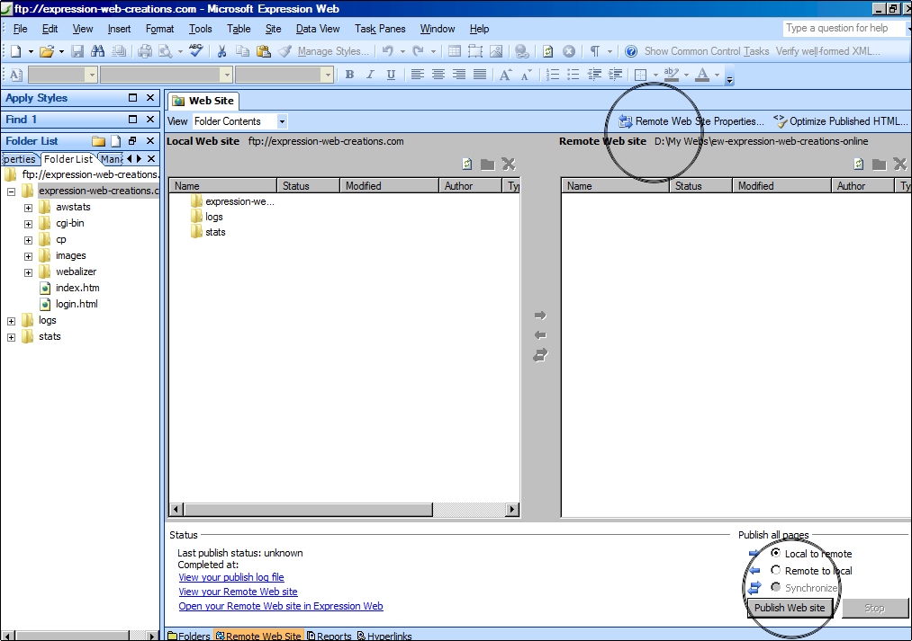Click the Publish Web site button
Viewport: 912px width, 641px height.
tap(790, 608)
